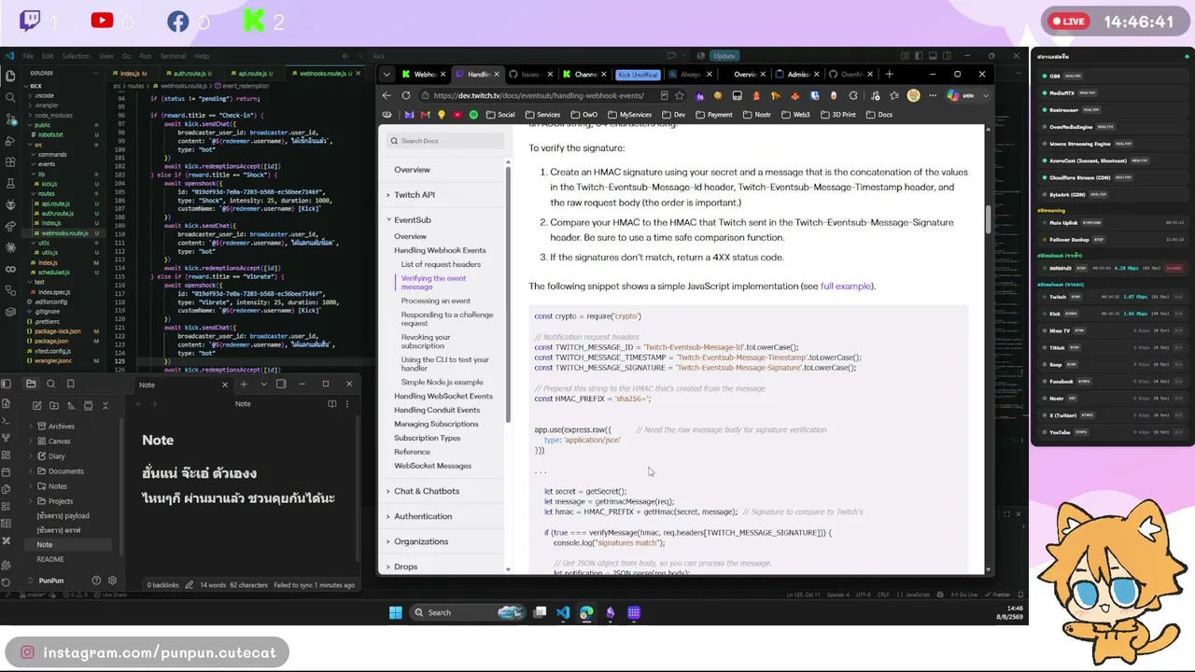This screenshot has height=672, width=1195.
Task: Open Obsidian search pane
Action: tap(50, 384)
